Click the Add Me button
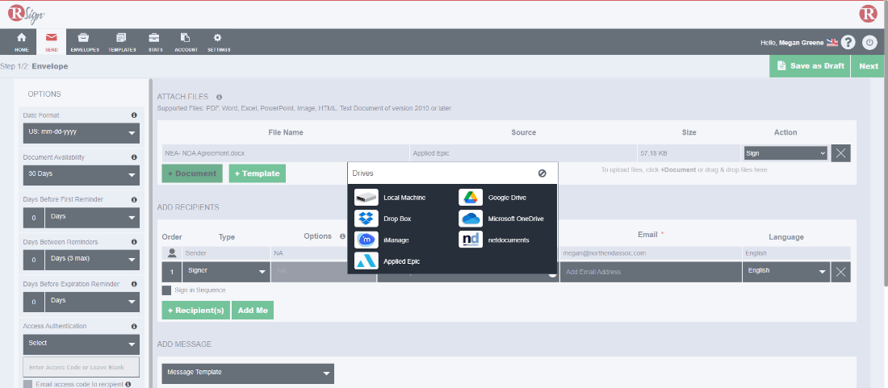The height and width of the screenshot is (388, 888). [x=253, y=311]
